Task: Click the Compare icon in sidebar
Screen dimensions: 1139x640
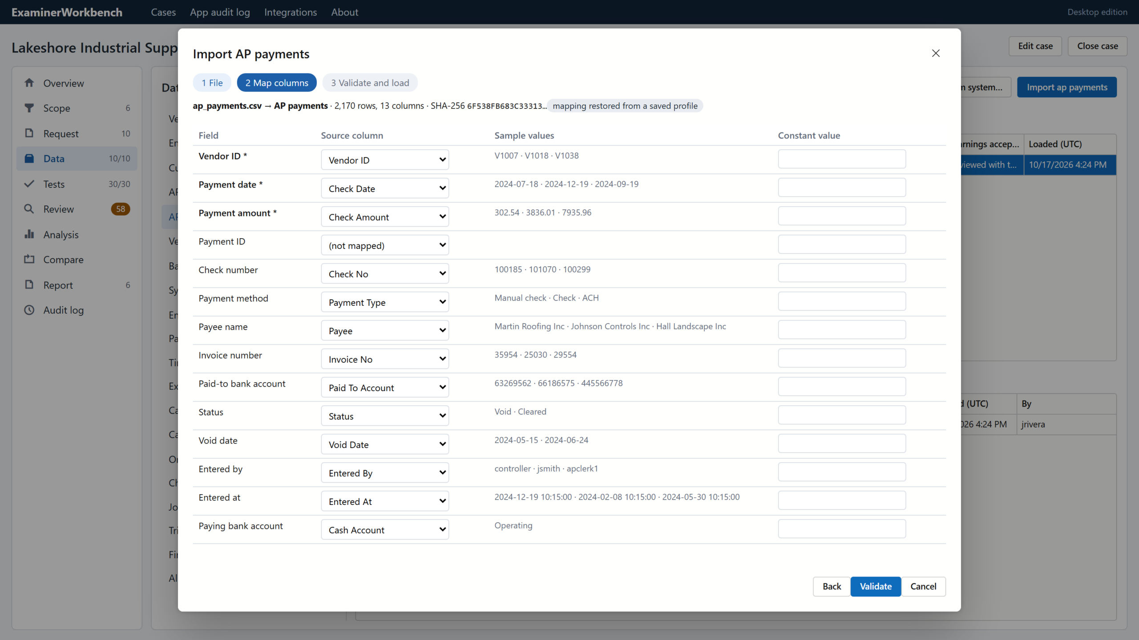Action: click(x=29, y=259)
